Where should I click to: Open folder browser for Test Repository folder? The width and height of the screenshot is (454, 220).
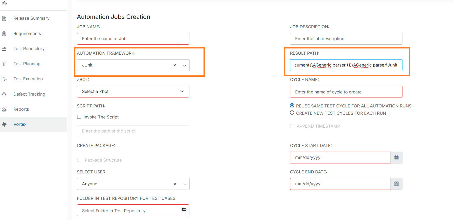(184, 210)
